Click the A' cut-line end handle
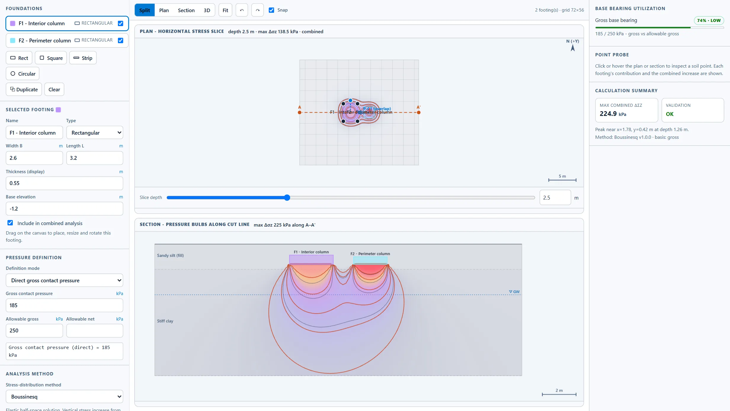This screenshot has height=411, width=730. [419, 112]
